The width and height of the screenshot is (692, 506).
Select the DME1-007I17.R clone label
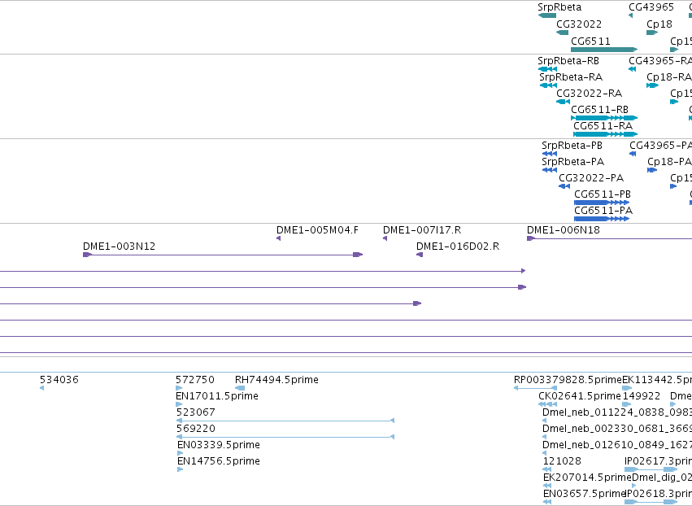(x=422, y=230)
